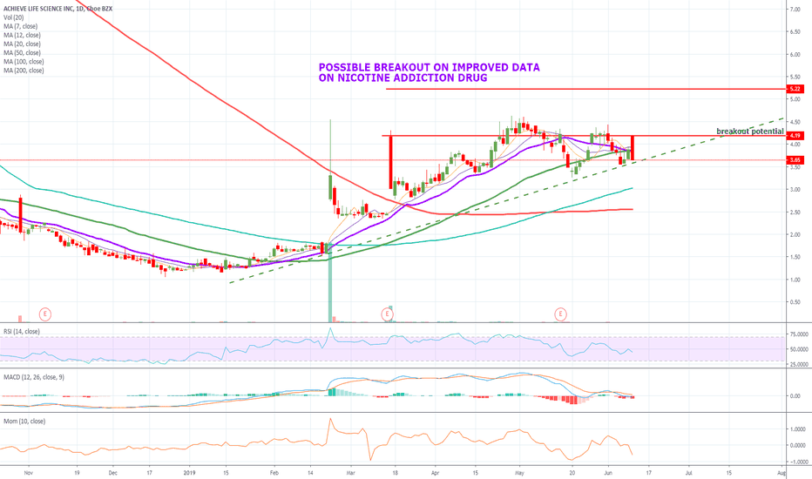The image size is (812, 479).
Task: Click the 6.50 price axis label
Action: pos(795,32)
